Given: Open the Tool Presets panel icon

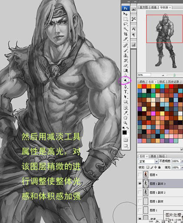Looking at the screenshot, I should pos(133,19).
